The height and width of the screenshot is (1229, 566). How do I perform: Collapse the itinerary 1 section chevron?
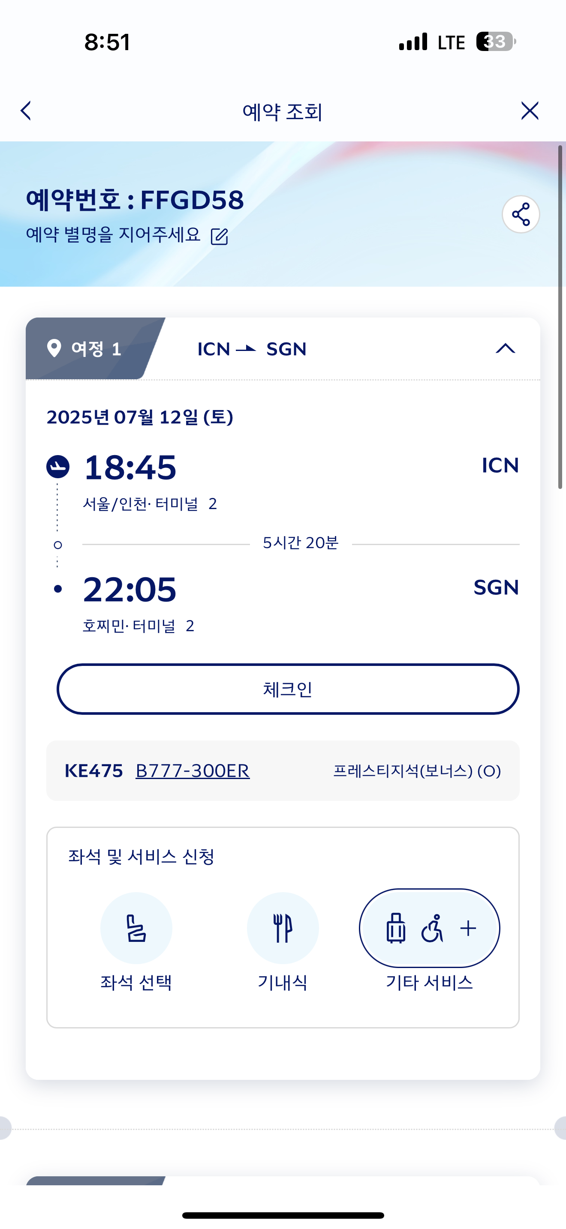(x=505, y=349)
